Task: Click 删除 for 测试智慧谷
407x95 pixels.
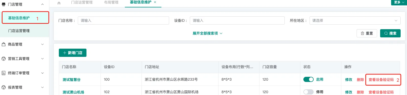Action: pos(360,80)
